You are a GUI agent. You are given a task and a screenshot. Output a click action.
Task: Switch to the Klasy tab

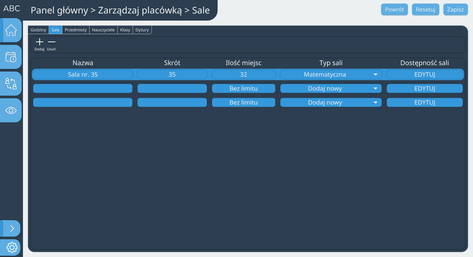pos(125,30)
